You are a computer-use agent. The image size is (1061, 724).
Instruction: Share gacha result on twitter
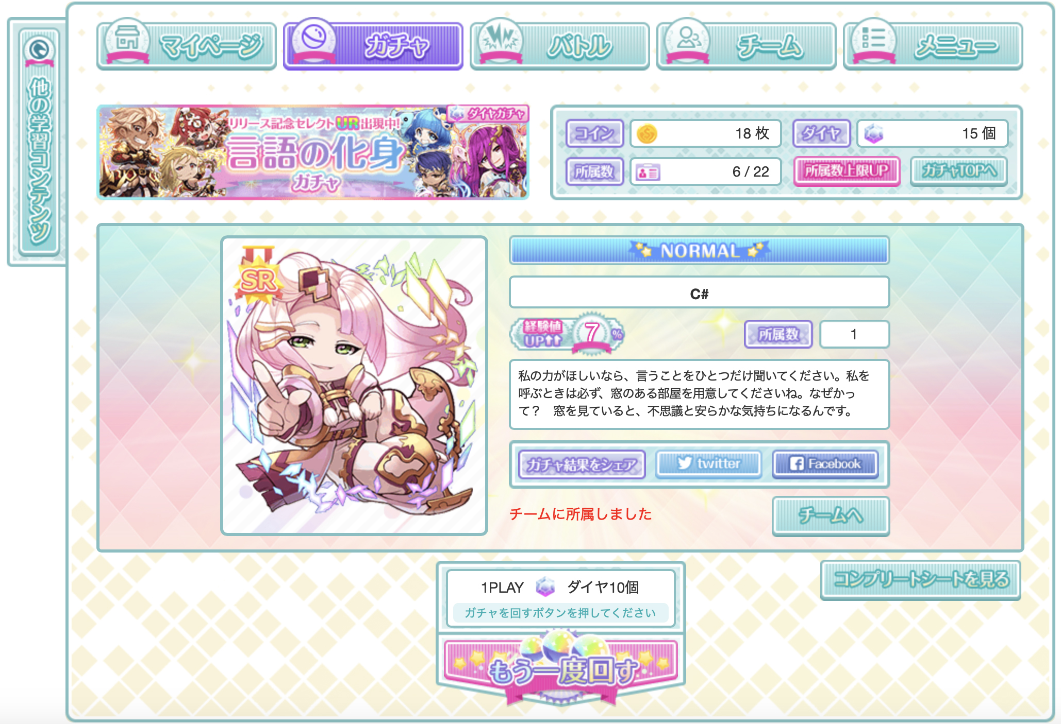tap(709, 464)
